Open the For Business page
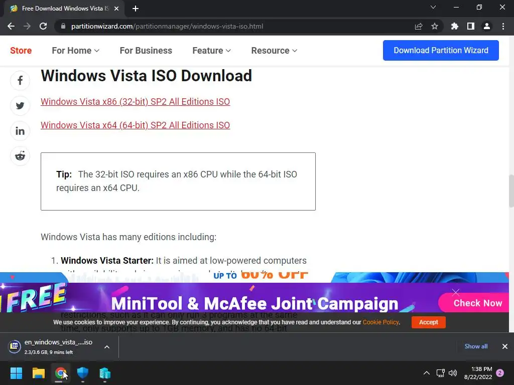 pyautogui.click(x=146, y=51)
